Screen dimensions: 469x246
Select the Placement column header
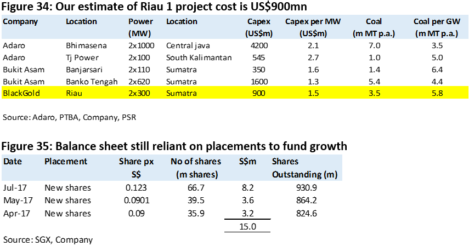pos(66,162)
